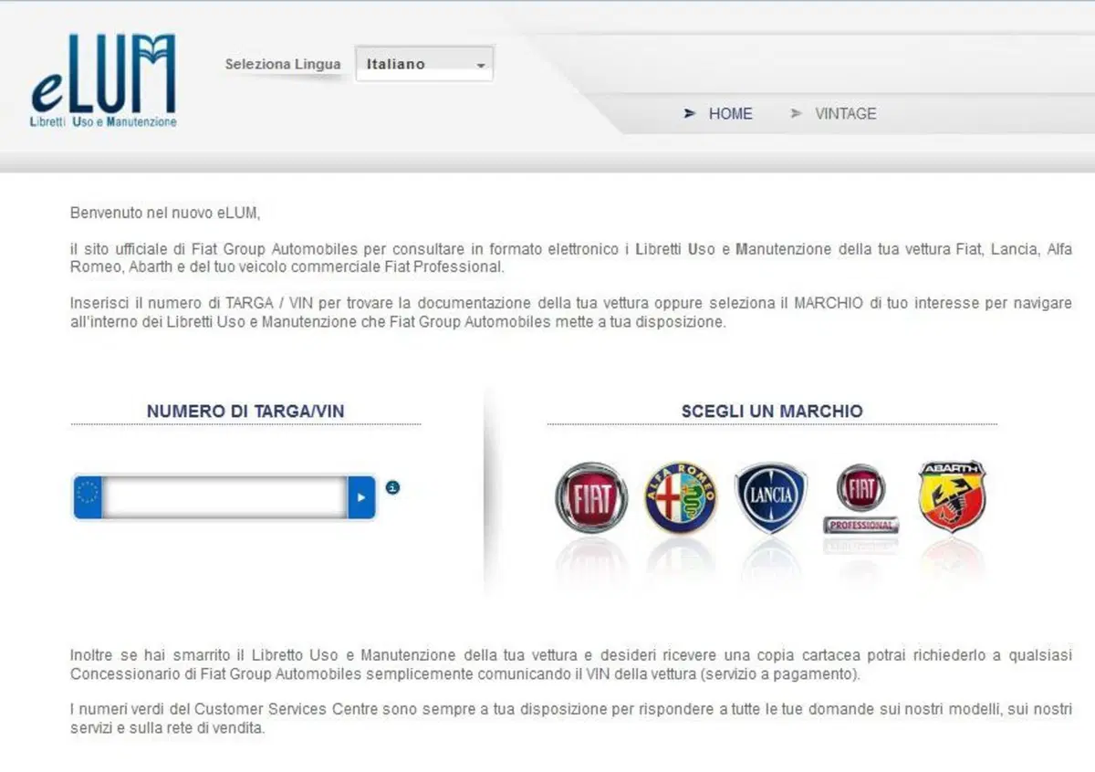Click the eLUM logo

103,80
